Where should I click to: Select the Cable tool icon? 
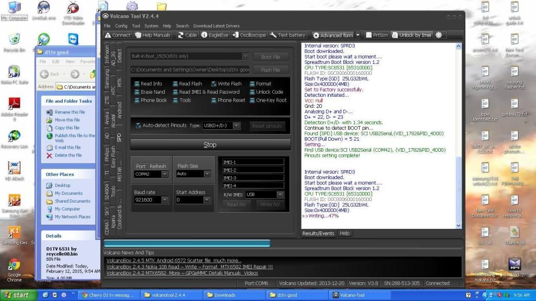pos(187,35)
